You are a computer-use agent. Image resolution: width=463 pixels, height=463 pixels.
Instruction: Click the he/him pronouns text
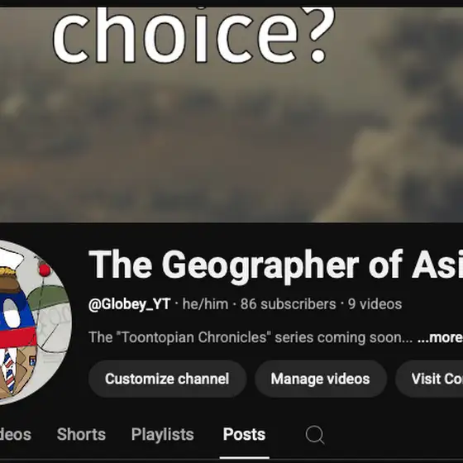click(205, 304)
